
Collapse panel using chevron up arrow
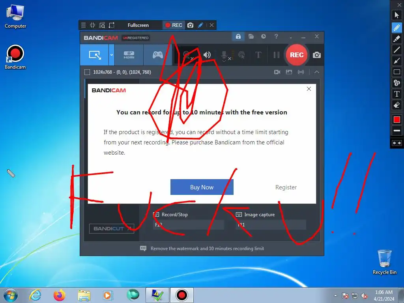click(x=317, y=72)
